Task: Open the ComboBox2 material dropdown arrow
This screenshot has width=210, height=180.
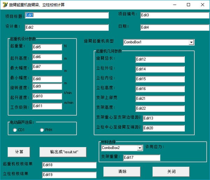Action: [140, 148]
